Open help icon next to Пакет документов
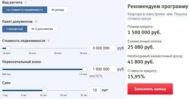 pyautogui.click(x=36, y=22)
